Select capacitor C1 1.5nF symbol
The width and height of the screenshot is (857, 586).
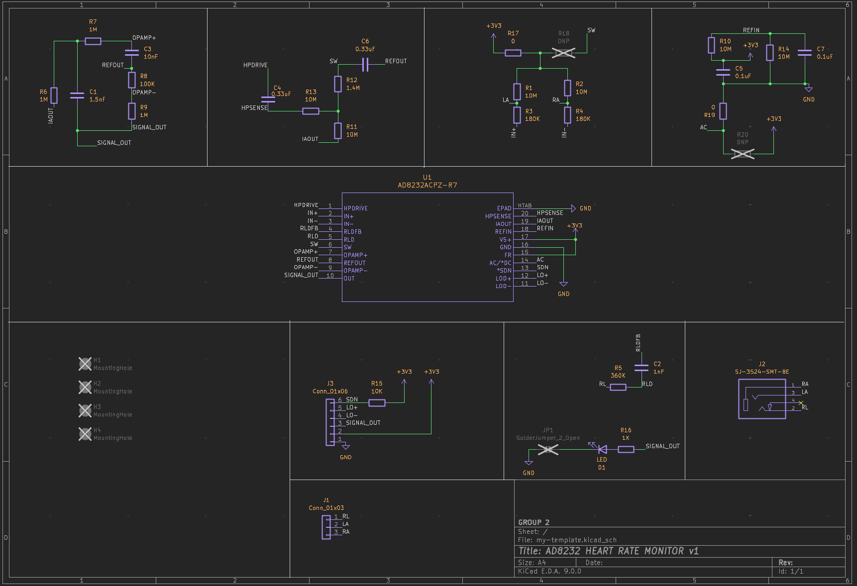pos(77,96)
